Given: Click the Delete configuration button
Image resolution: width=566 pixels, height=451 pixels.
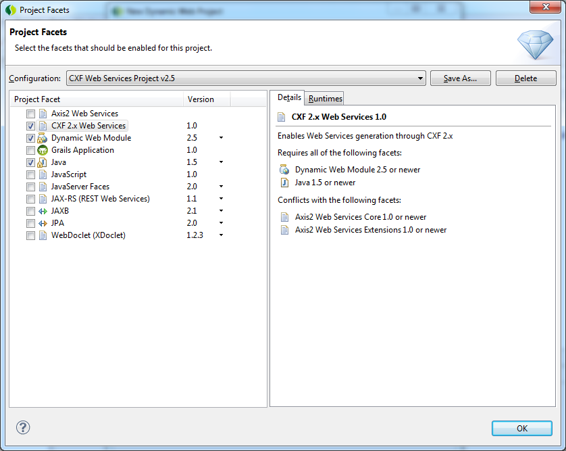Looking at the screenshot, I should point(525,78).
